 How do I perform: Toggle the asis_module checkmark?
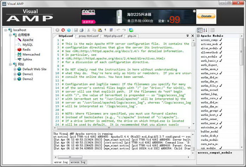pyautogui.click(x=221, y=56)
